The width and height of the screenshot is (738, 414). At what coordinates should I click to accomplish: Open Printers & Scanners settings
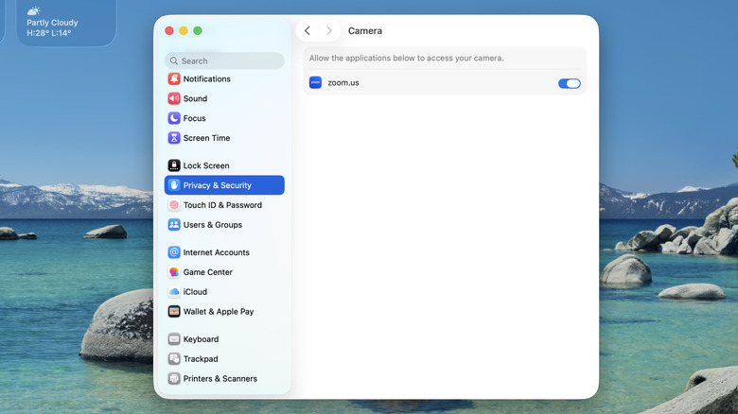pyautogui.click(x=224, y=379)
